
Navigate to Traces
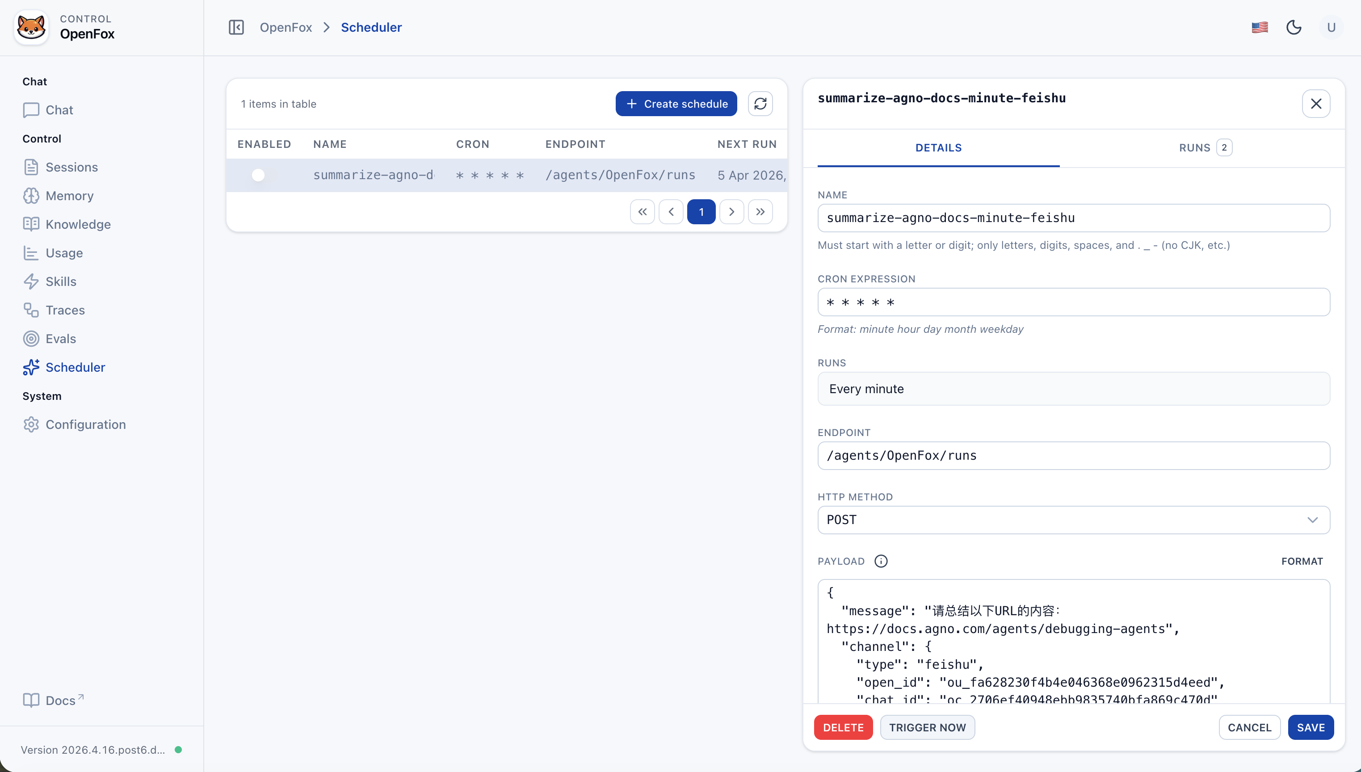64,310
